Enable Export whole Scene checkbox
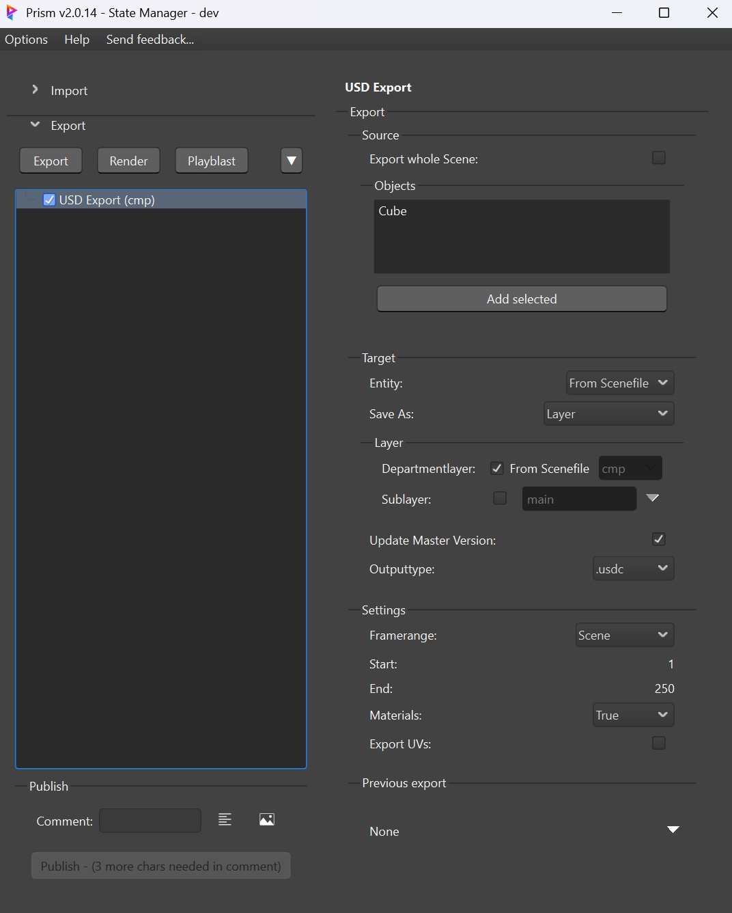732x913 pixels. point(659,158)
